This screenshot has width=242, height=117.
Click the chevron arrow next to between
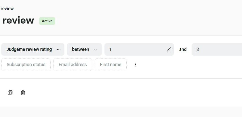96,49
